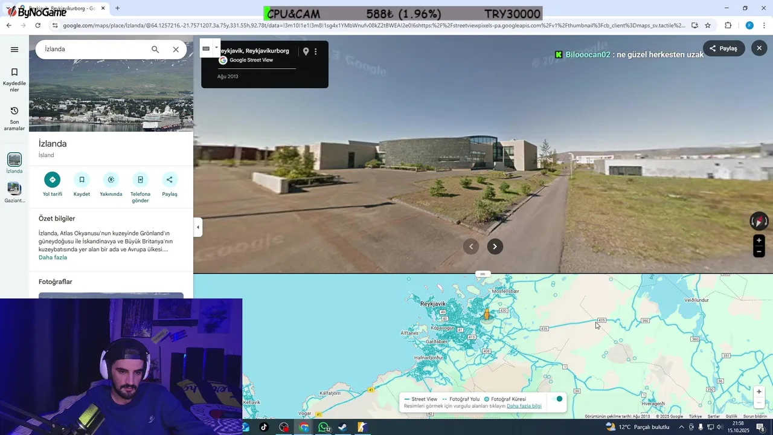
Task: Open the taskbar clock showing 21:58
Action: pyautogui.click(x=737, y=427)
